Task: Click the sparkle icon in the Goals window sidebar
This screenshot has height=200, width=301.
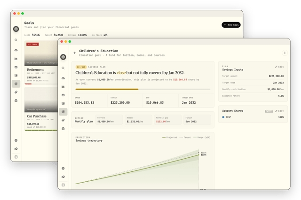Action: pyautogui.click(x=16, y=92)
